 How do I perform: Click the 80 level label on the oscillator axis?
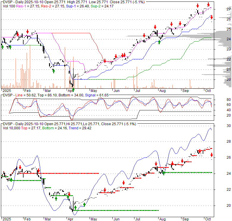(229, 100)
